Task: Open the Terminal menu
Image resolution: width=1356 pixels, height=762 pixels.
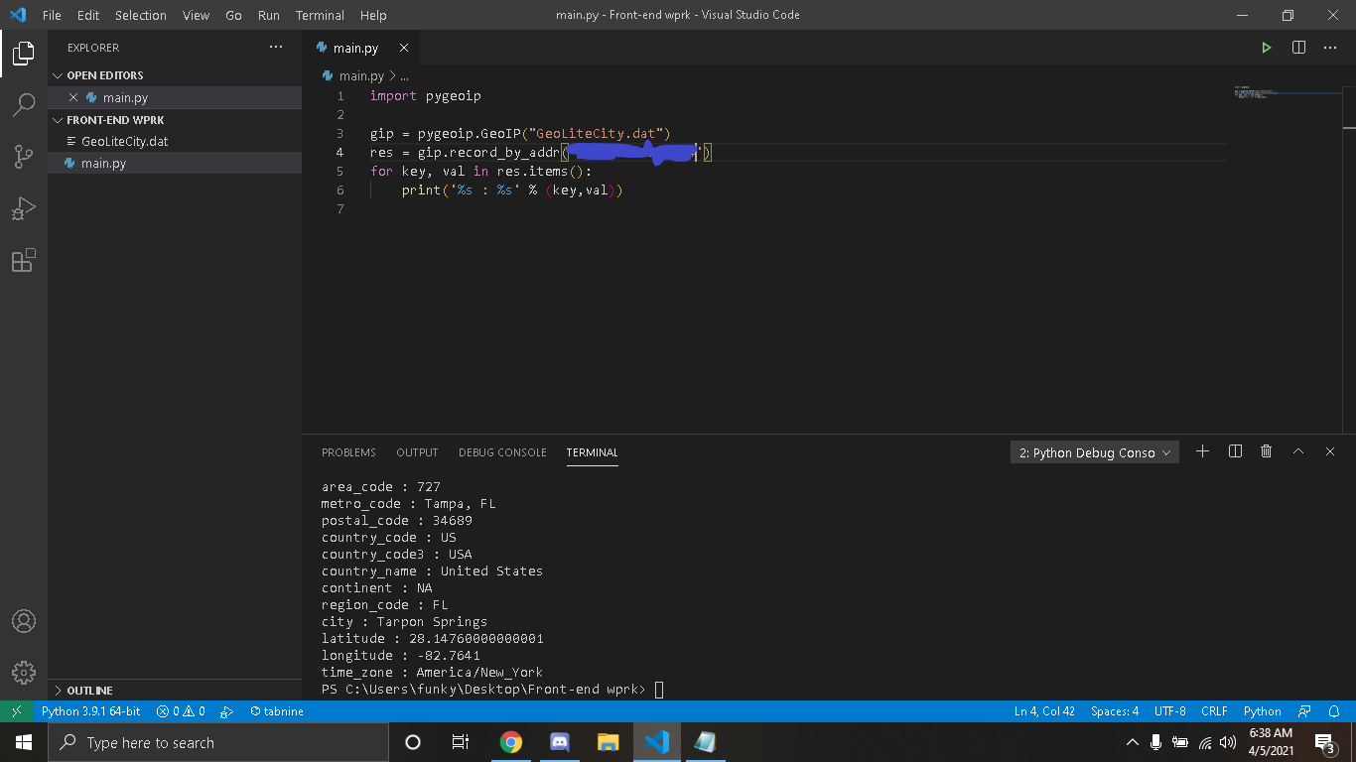Action: point(320,15)
